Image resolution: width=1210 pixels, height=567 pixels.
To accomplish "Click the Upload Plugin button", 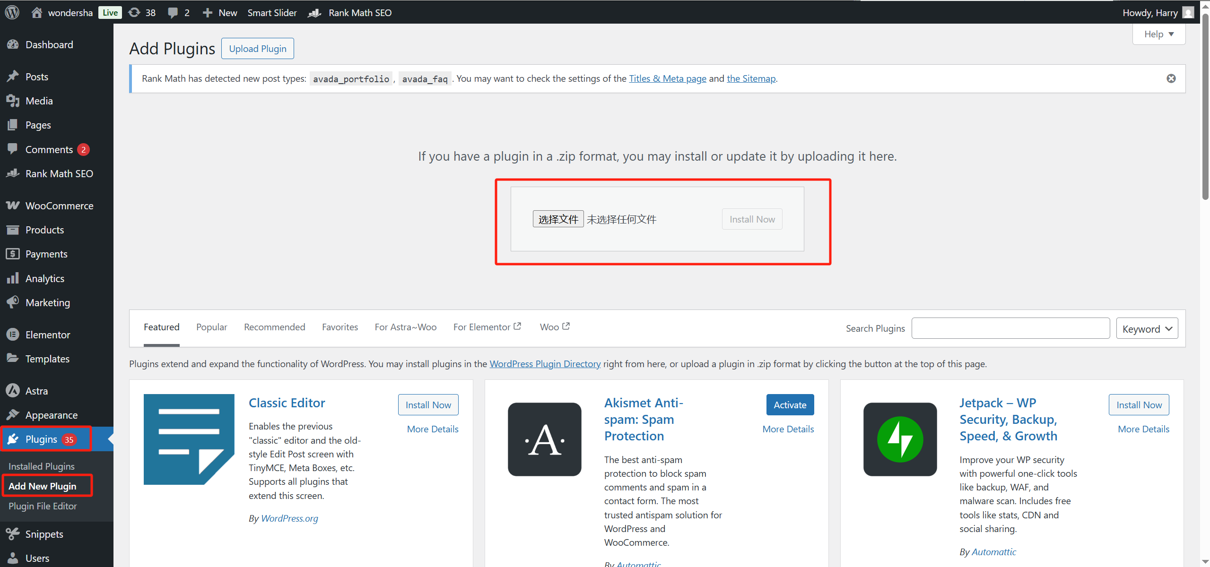I will pyautogui.click(x=257, y=49).
